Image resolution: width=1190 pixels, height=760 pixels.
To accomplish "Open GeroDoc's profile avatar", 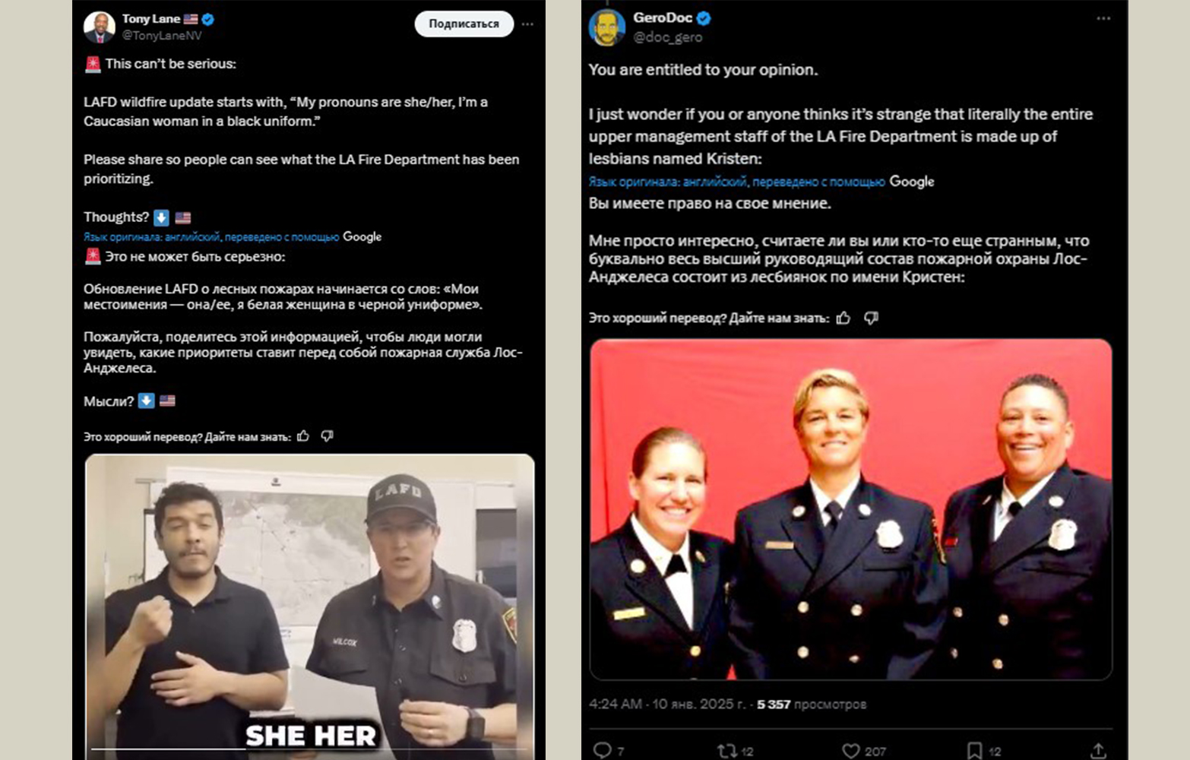I will [606, 28].
